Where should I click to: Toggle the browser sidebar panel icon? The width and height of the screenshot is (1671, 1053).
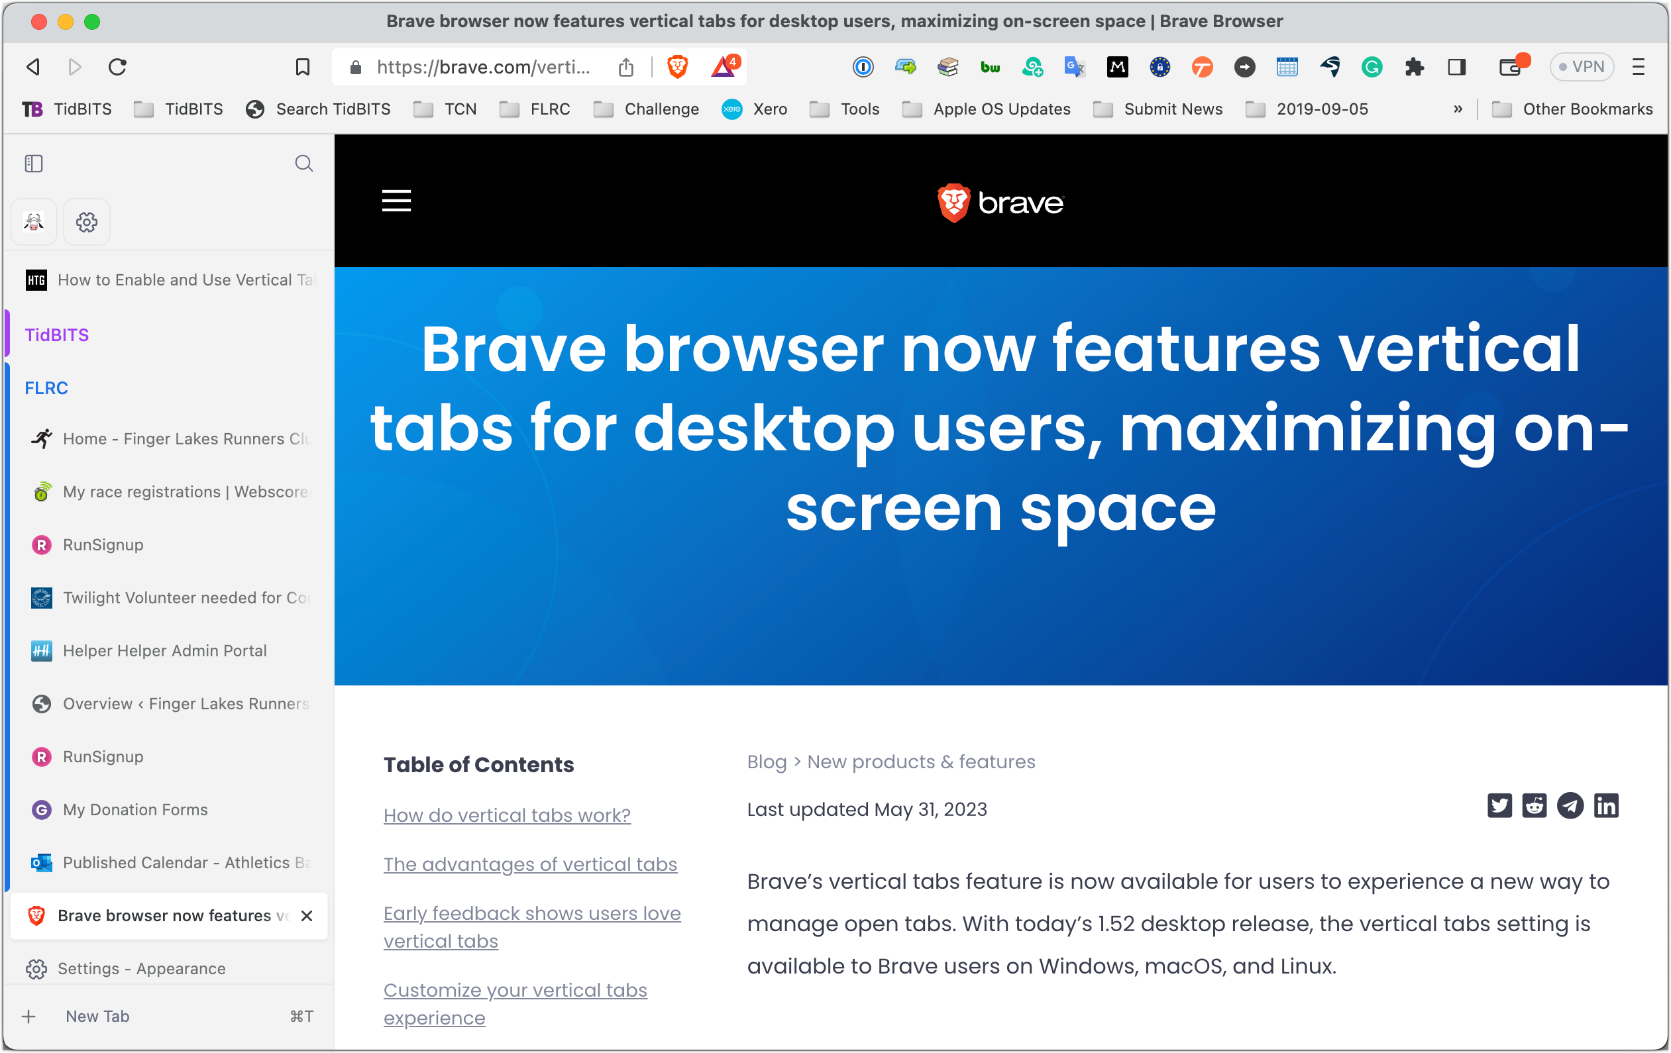1456,67
